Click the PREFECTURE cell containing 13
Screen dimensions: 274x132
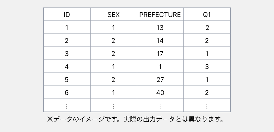[x=160, y=28]
